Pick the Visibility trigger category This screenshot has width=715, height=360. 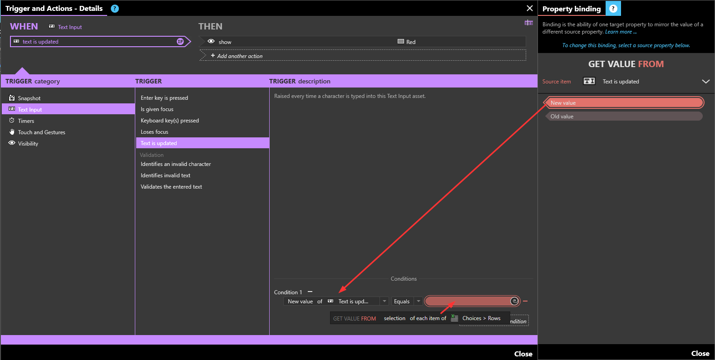(28, 144)
